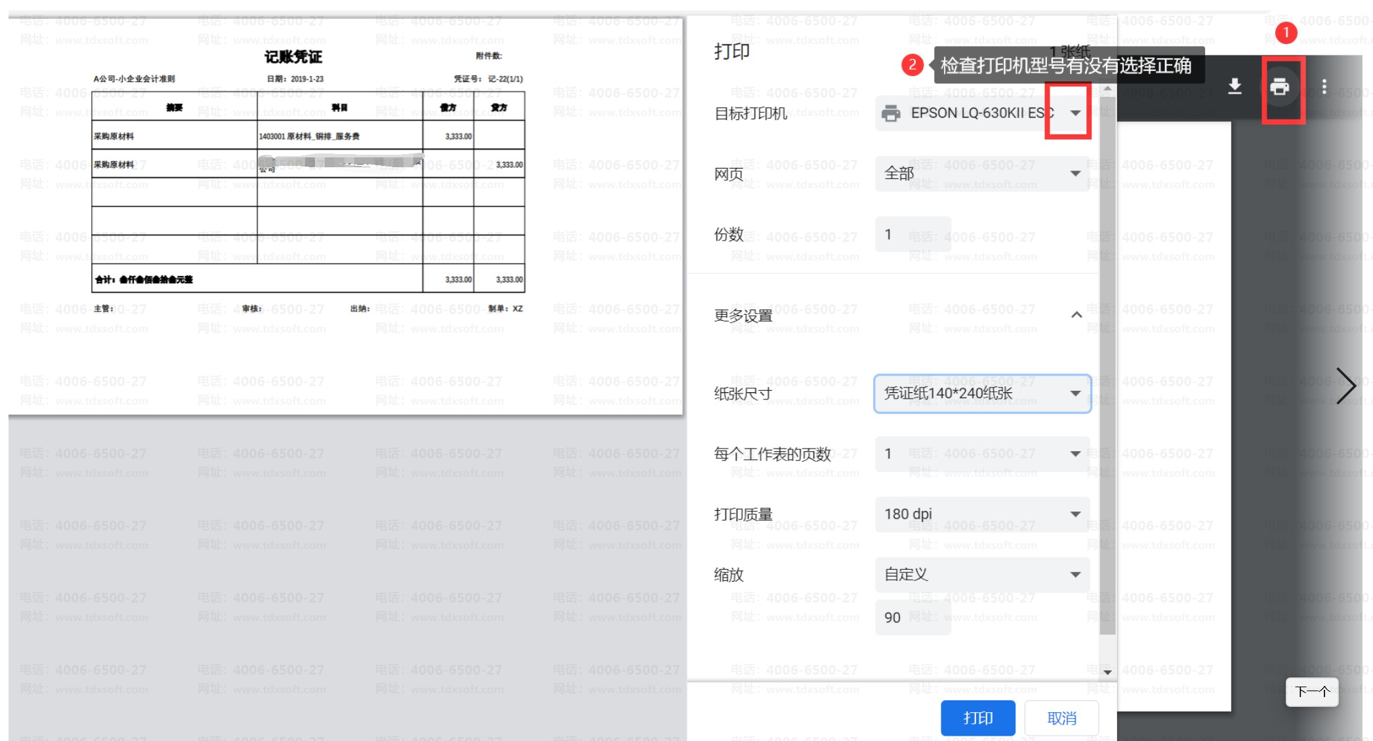This screenshot has width=1373, height=741.
Task: Click the scroll down arrow of settings panel
Action: (1107, 672)
